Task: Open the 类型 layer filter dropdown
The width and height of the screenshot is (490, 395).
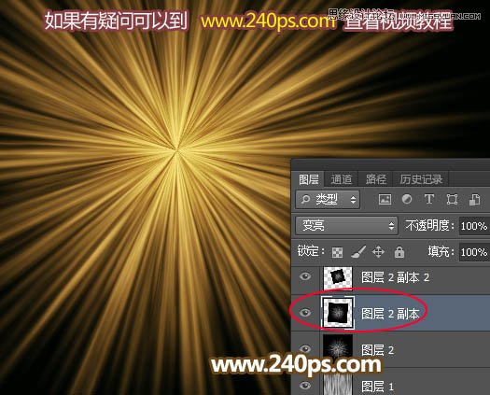Action: [328, 199]
